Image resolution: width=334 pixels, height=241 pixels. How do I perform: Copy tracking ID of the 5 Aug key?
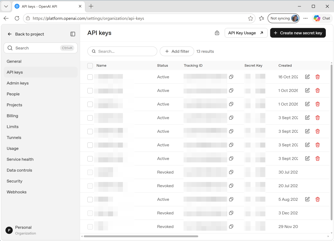(x=231, y=199)
